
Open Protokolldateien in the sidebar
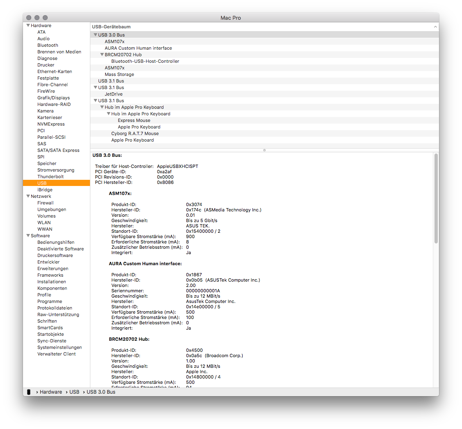pyautogui.click(x=55, y=308)
